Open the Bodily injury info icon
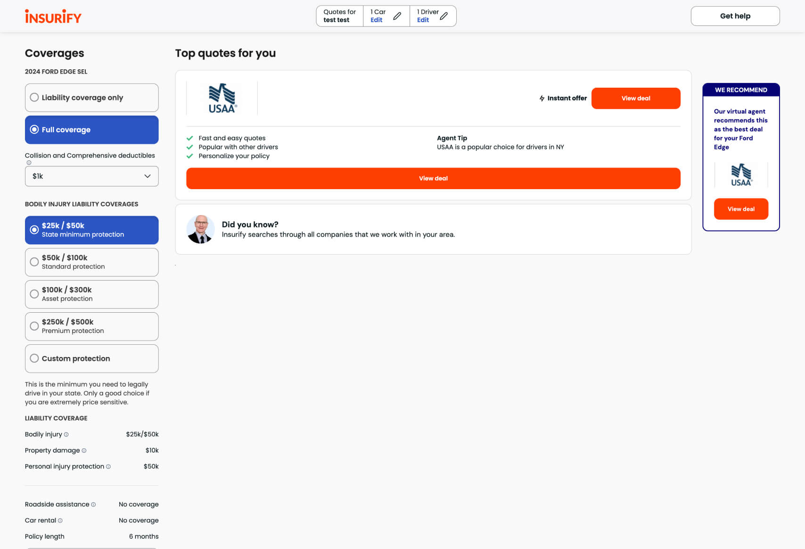 click(66, 434)
